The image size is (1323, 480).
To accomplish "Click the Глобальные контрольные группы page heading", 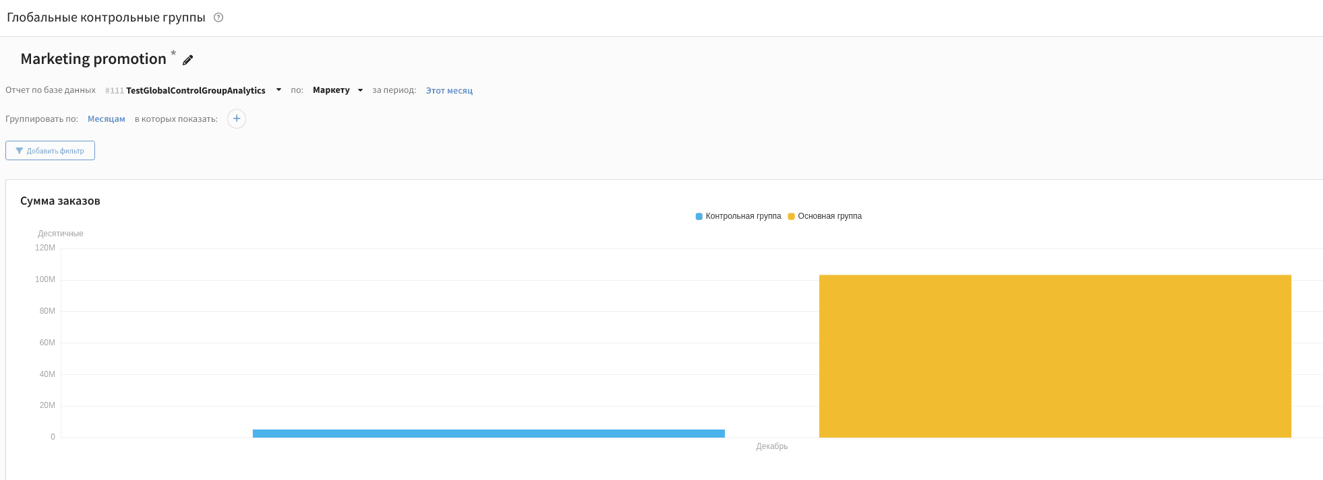I will tap(106, 18).
